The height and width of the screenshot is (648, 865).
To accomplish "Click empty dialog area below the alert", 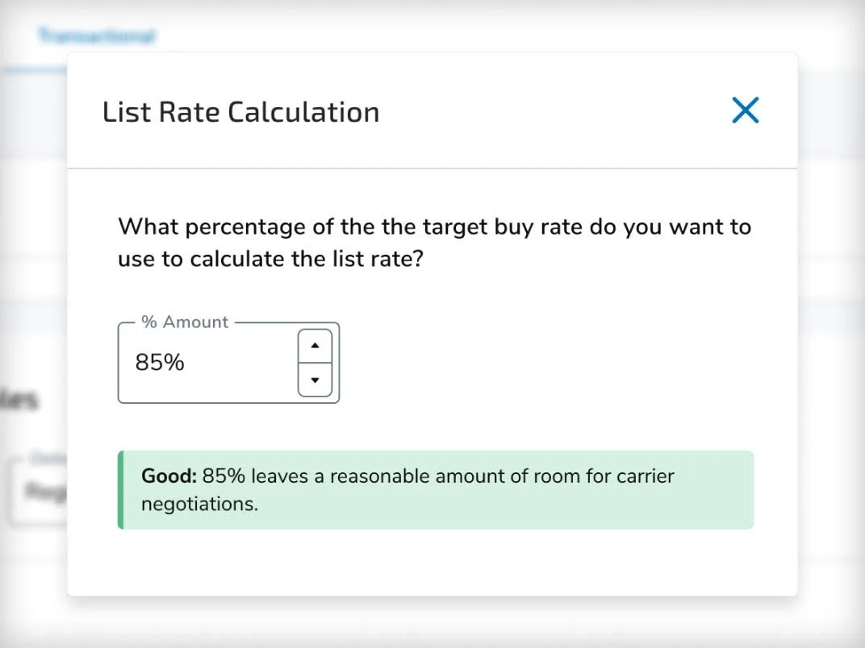I will pos(432,562).
